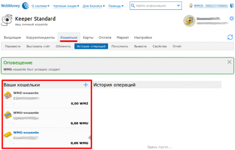Click the WebMoney globe logo icon
The image size is (235, 150).
[25, 6]
